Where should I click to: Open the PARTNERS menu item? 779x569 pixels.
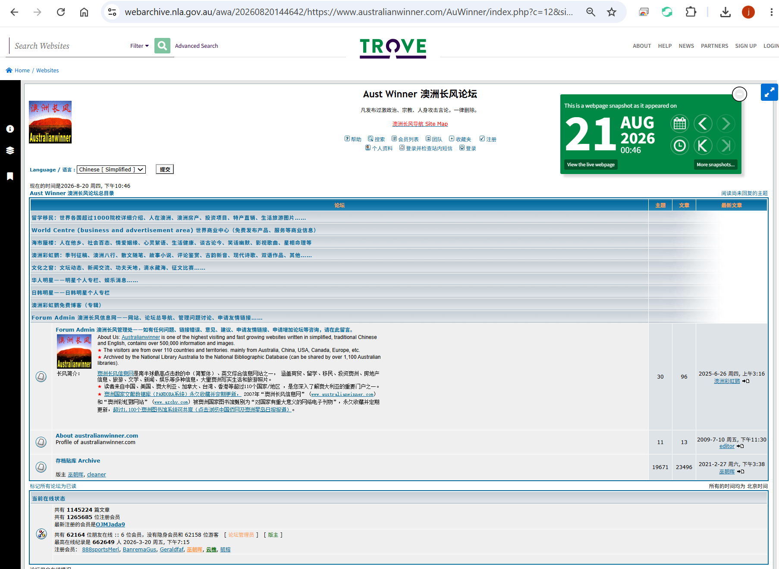coord(714,46)
